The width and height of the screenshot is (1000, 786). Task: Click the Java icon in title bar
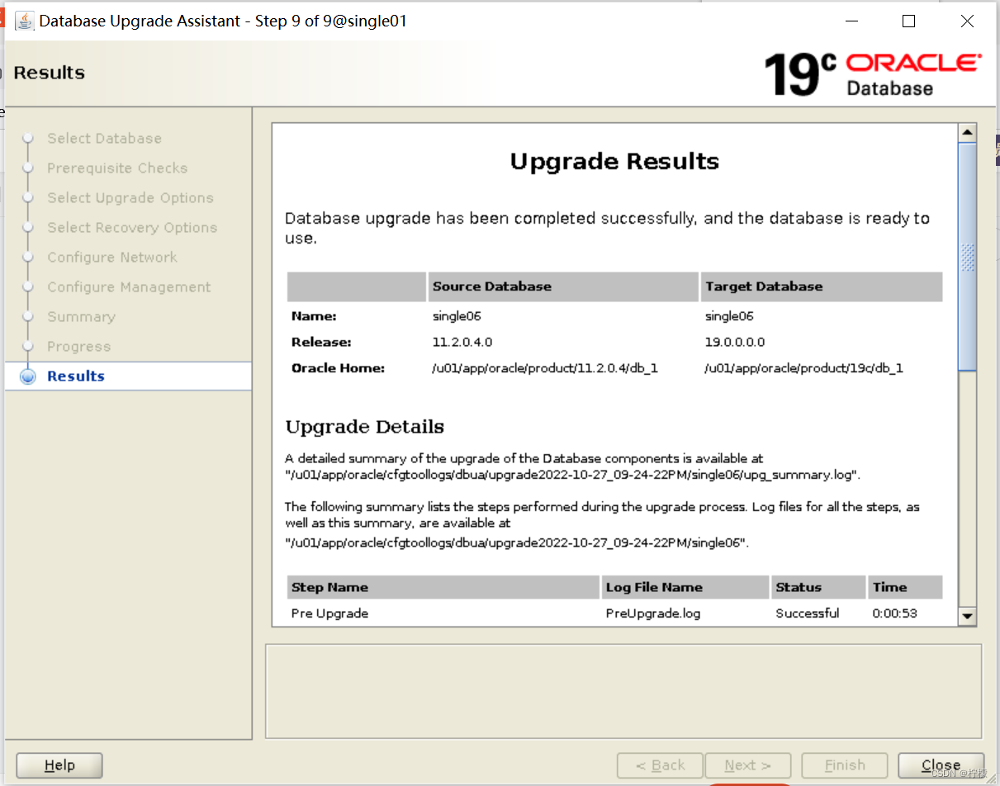(25, 21)
